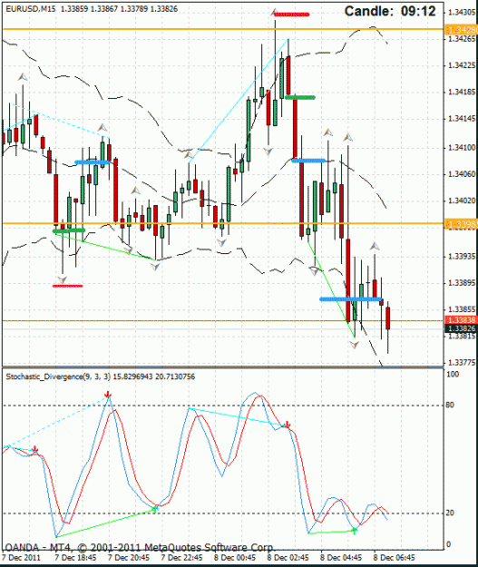Click the 100 level on the stochastic scale
Image resolution: width=478 pixels, height=567 pixels.
(x=453, y=375)
